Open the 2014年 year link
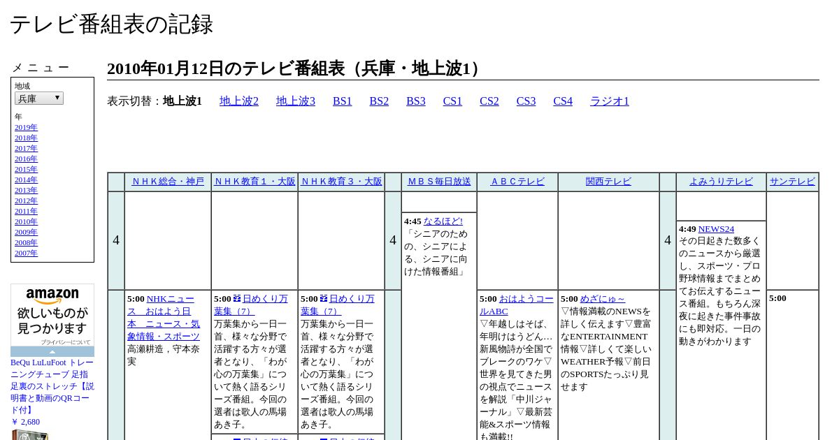839x440 pixels. click(26, 180)
